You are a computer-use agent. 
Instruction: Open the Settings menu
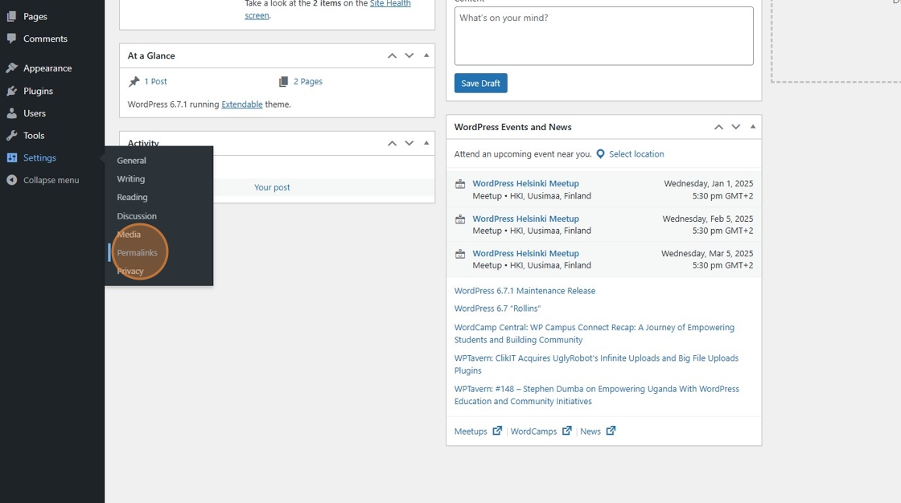[39, 158]
